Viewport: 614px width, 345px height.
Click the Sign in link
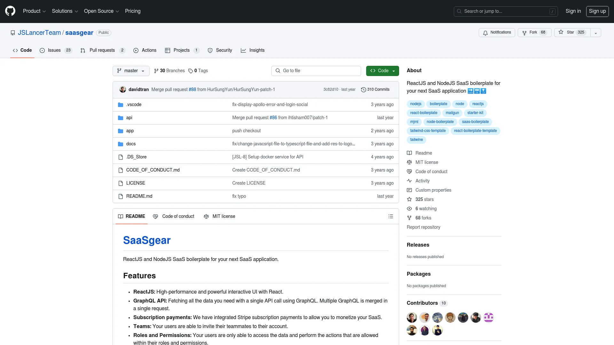click(x=573, y=11)
